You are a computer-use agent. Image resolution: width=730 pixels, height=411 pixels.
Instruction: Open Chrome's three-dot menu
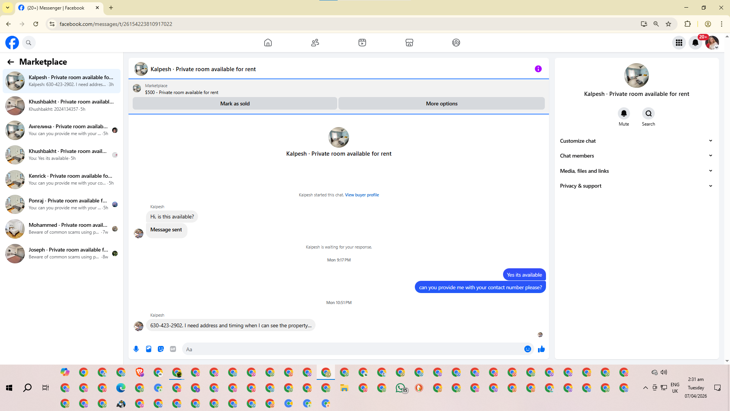(x=721, y=24)
